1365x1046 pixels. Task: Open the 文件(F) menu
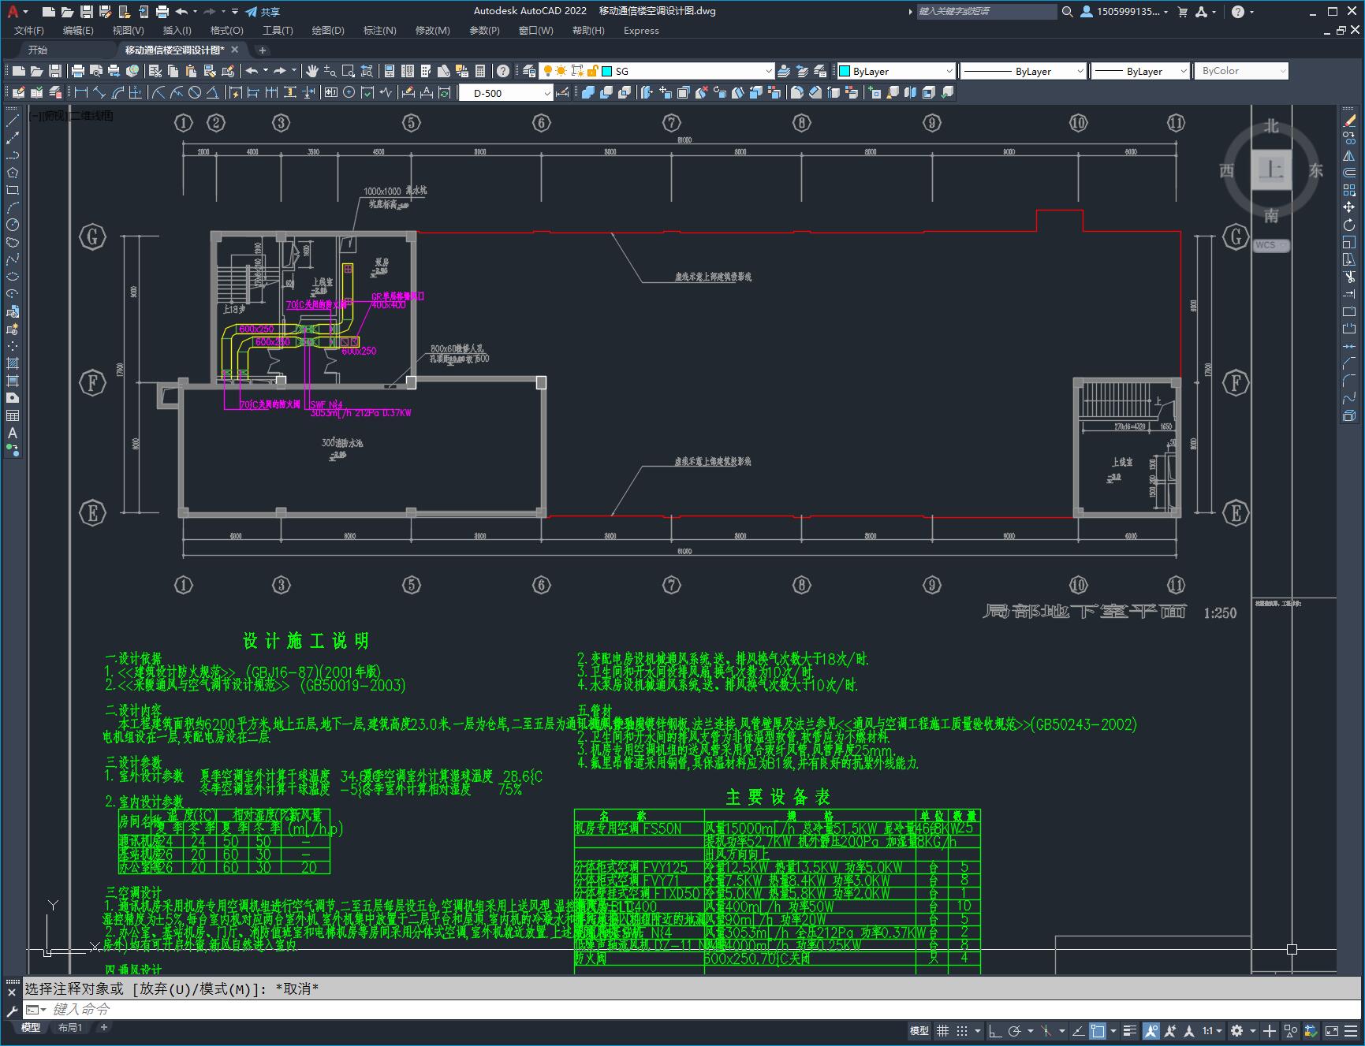pyautogui.click(x=29, y=31)
